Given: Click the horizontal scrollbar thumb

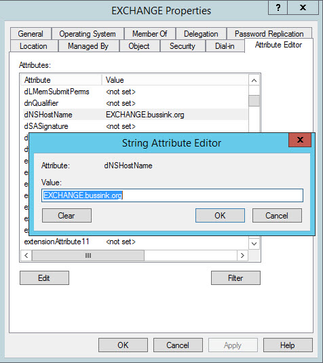Looking at the screenshot, I should tap(88, 255).
